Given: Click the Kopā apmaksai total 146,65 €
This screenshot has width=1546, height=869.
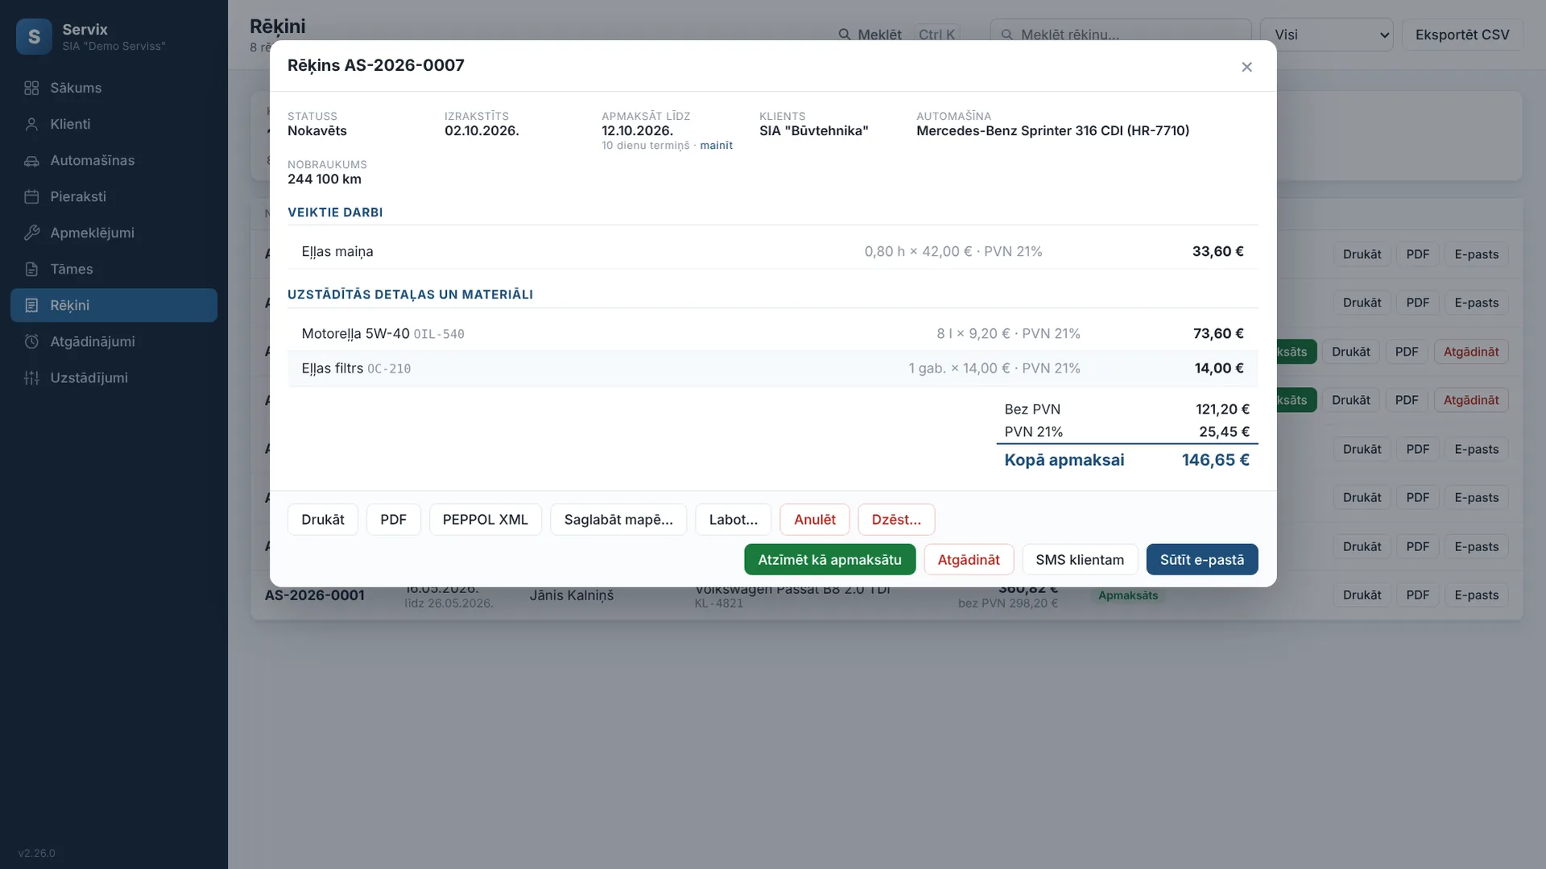Looking at the screenshot, I should coord(1126,460).
